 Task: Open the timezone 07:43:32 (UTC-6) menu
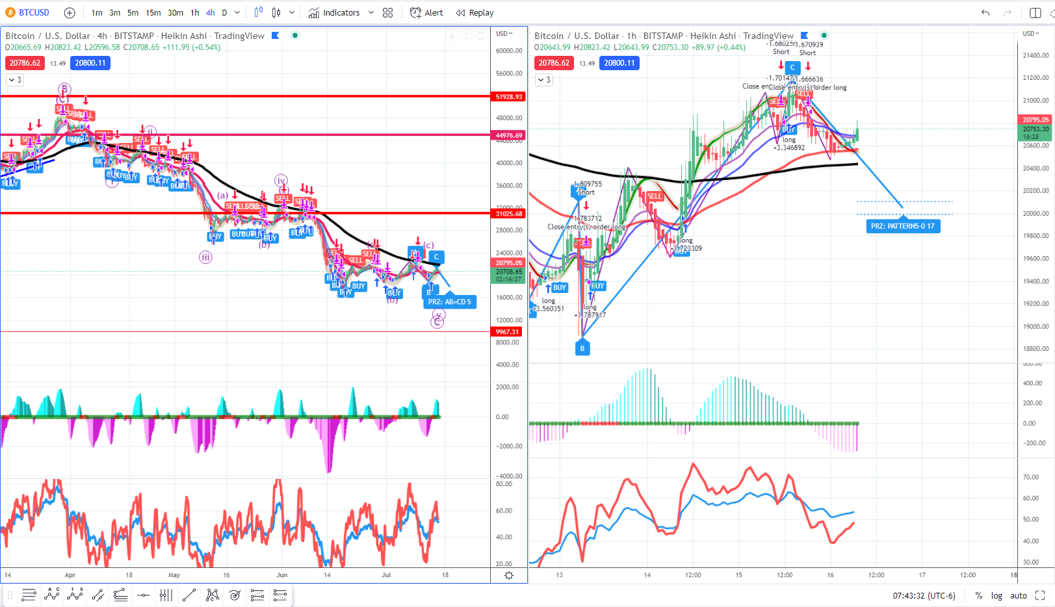pyautogui.click(x=924, y=595)
